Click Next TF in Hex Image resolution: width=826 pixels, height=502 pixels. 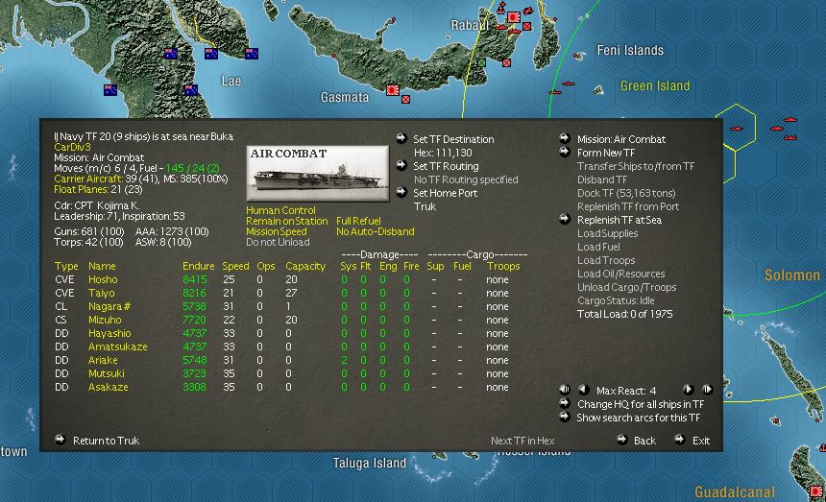(x=522, y=441)
